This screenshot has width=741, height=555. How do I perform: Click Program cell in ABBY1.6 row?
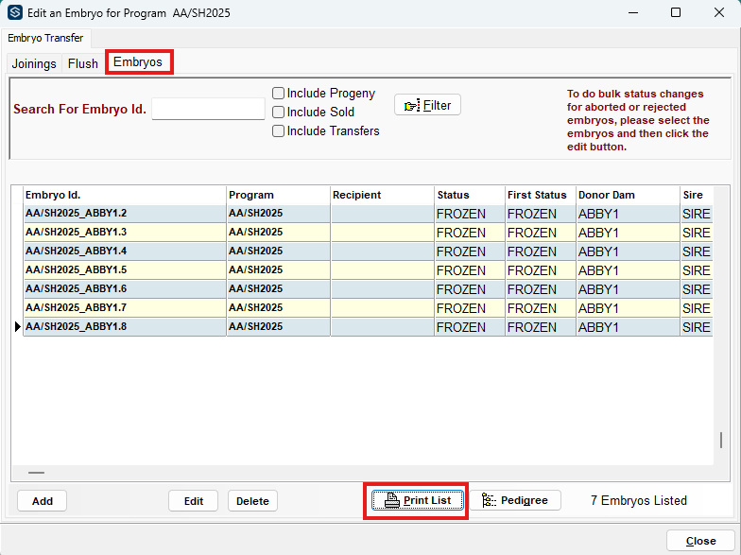(278, 289)
